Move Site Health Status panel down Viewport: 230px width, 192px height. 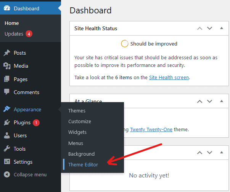pyautogui.click(x=209, y=28)
